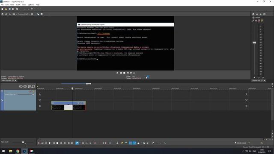Solo the Master bus
Image resolution: width=274 pixels, height=154 pixels.
262,21
